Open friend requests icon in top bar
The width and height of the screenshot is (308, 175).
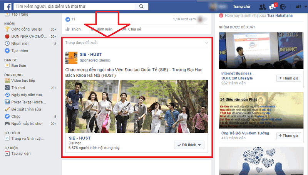(x=263, y=7)
